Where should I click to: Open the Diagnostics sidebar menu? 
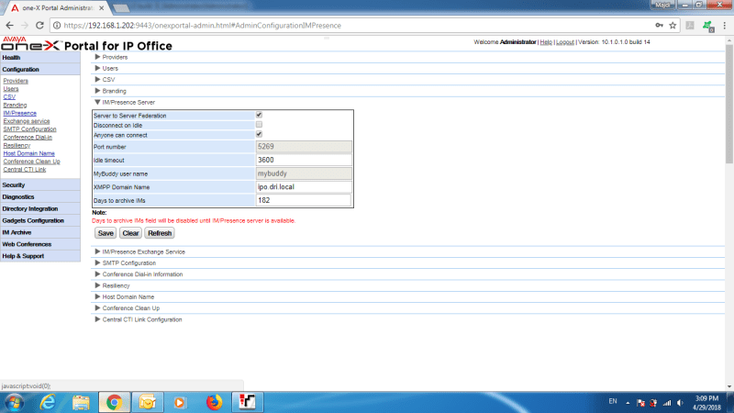click(x=40, y=196)
